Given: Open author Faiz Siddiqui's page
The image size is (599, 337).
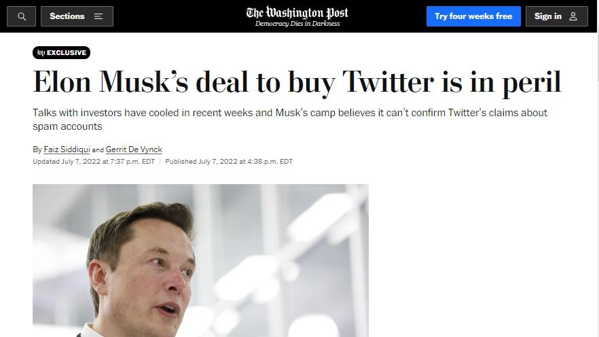Looking at the screenshot, I should click(67, 149).
